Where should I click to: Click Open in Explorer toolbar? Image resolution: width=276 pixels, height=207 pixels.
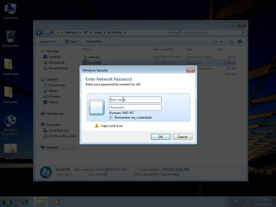pyautogui.click(x=71, y=42)
